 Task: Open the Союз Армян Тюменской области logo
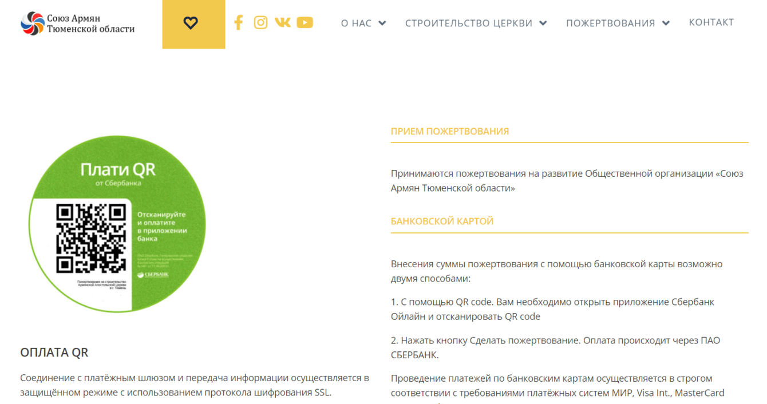(78, 23)
